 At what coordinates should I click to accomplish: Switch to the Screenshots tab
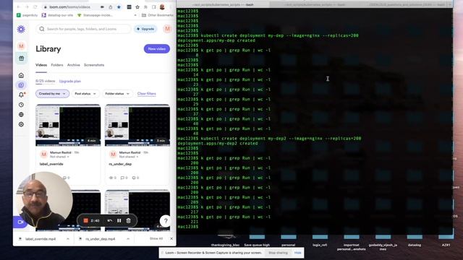pyautogui.click(x=94, y=65)
